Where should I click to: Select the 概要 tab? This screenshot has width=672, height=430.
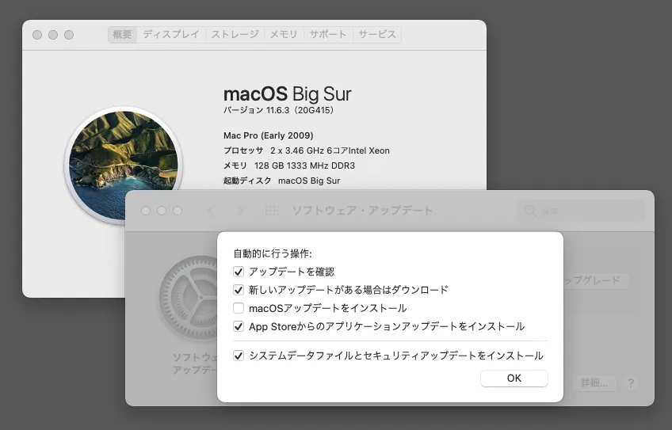(x=122, y=35)
